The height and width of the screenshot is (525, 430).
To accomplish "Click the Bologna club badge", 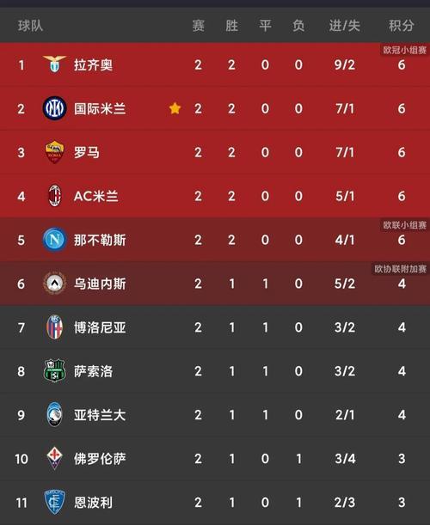I will click(55, 327).
